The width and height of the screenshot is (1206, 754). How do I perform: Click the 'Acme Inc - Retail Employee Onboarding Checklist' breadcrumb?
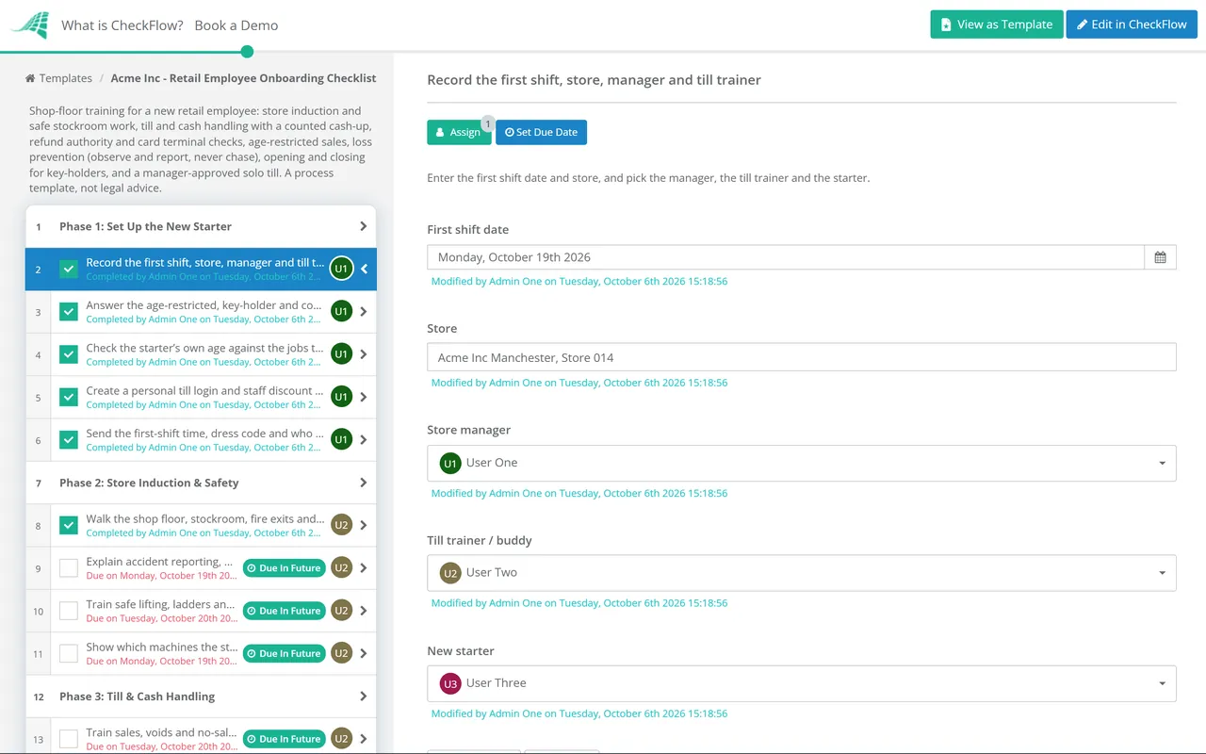(243, 78)
